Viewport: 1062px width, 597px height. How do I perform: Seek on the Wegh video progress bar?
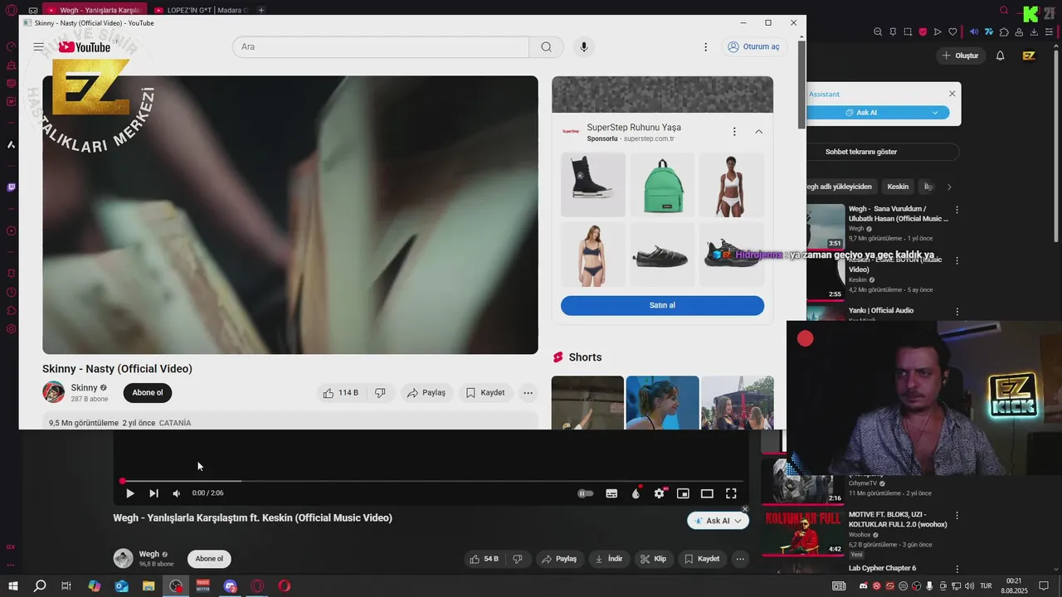[431, 481]
